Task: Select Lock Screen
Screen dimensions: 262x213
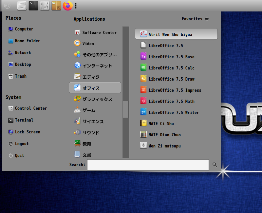Action: point(24,132)
